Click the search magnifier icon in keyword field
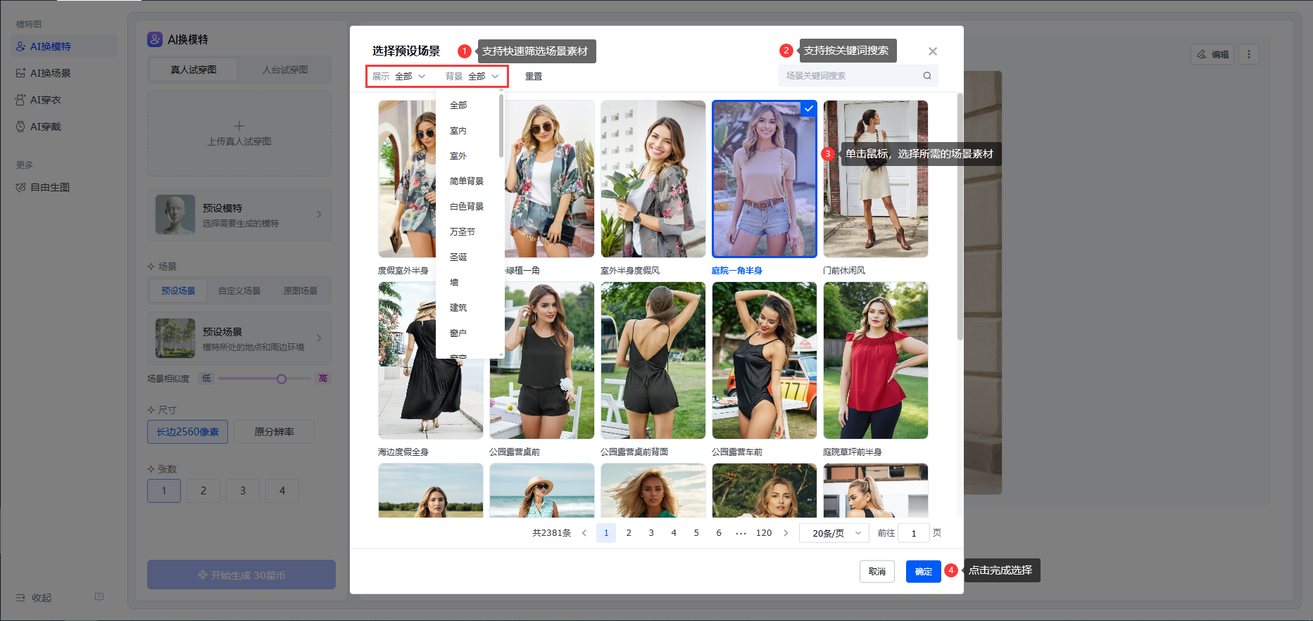The width and height of the screenshot is (1313, 621). tap(926, 76)
